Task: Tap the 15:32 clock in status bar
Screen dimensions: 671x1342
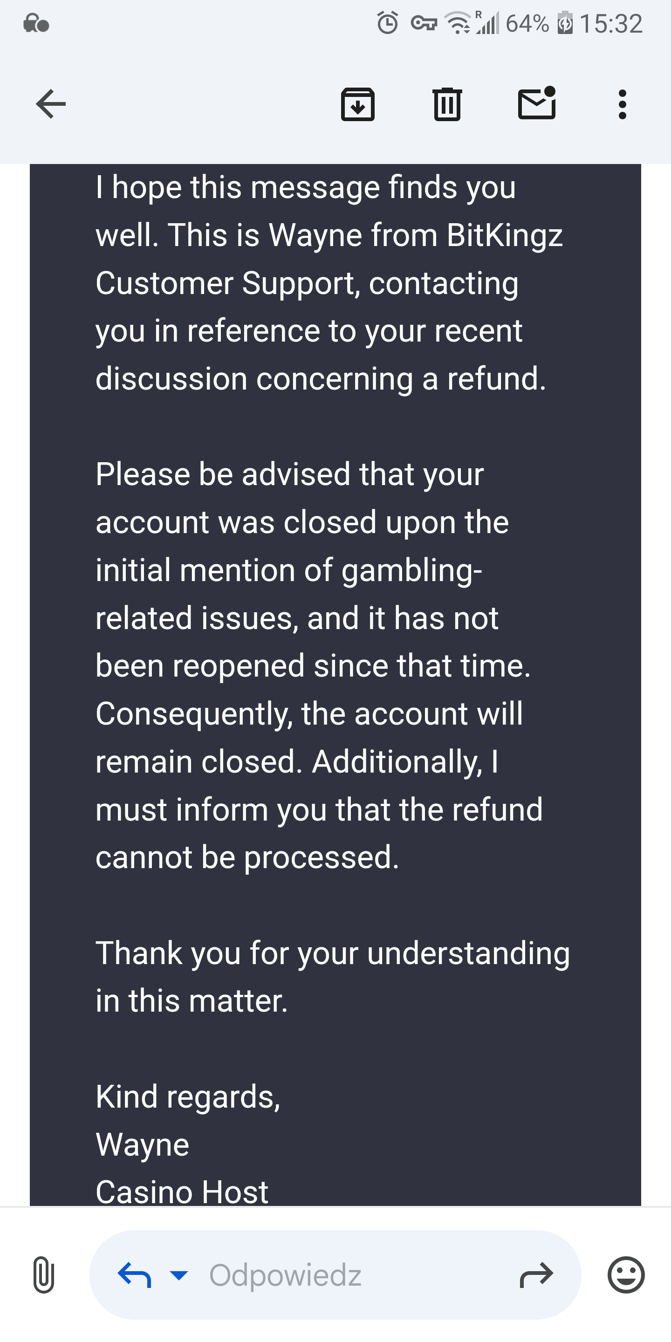Action: (x=610, y=23)
